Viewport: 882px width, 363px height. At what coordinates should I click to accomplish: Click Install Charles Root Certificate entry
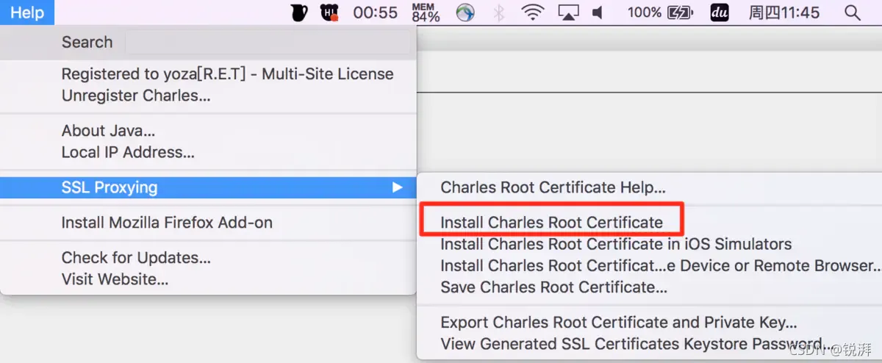(551, 222)
